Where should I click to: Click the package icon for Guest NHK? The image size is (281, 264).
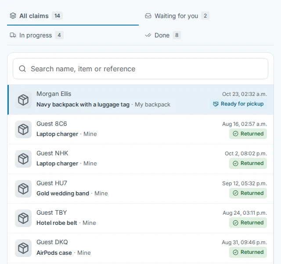coord(23,159)
